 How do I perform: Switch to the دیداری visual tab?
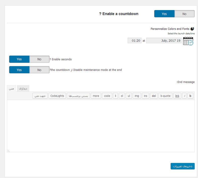pos(23,88)
